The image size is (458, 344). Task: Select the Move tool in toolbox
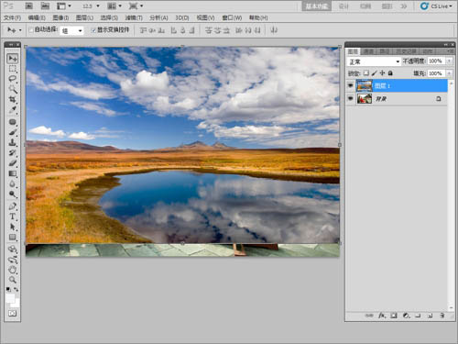pos(13,58)
